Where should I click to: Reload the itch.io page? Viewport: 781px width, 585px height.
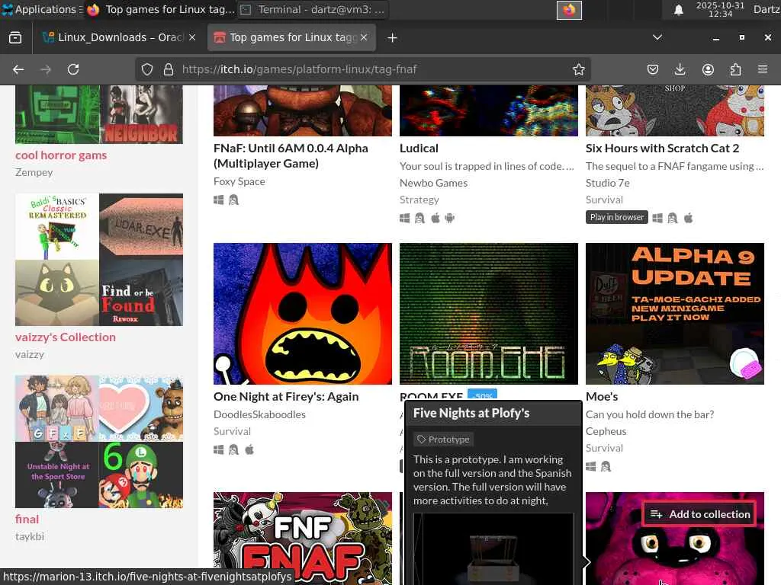[x=73, y=69]
